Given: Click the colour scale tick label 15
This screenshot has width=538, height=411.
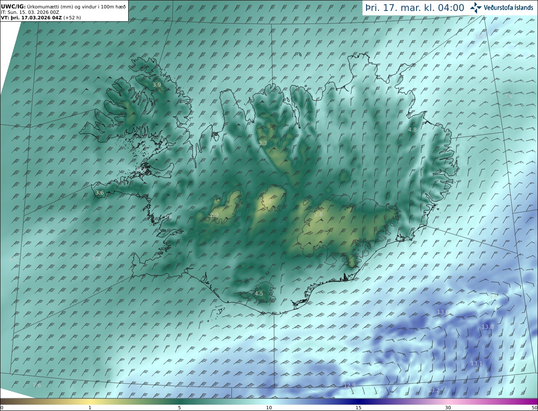Looking at the screenshot, I should [x=359, y=408].
